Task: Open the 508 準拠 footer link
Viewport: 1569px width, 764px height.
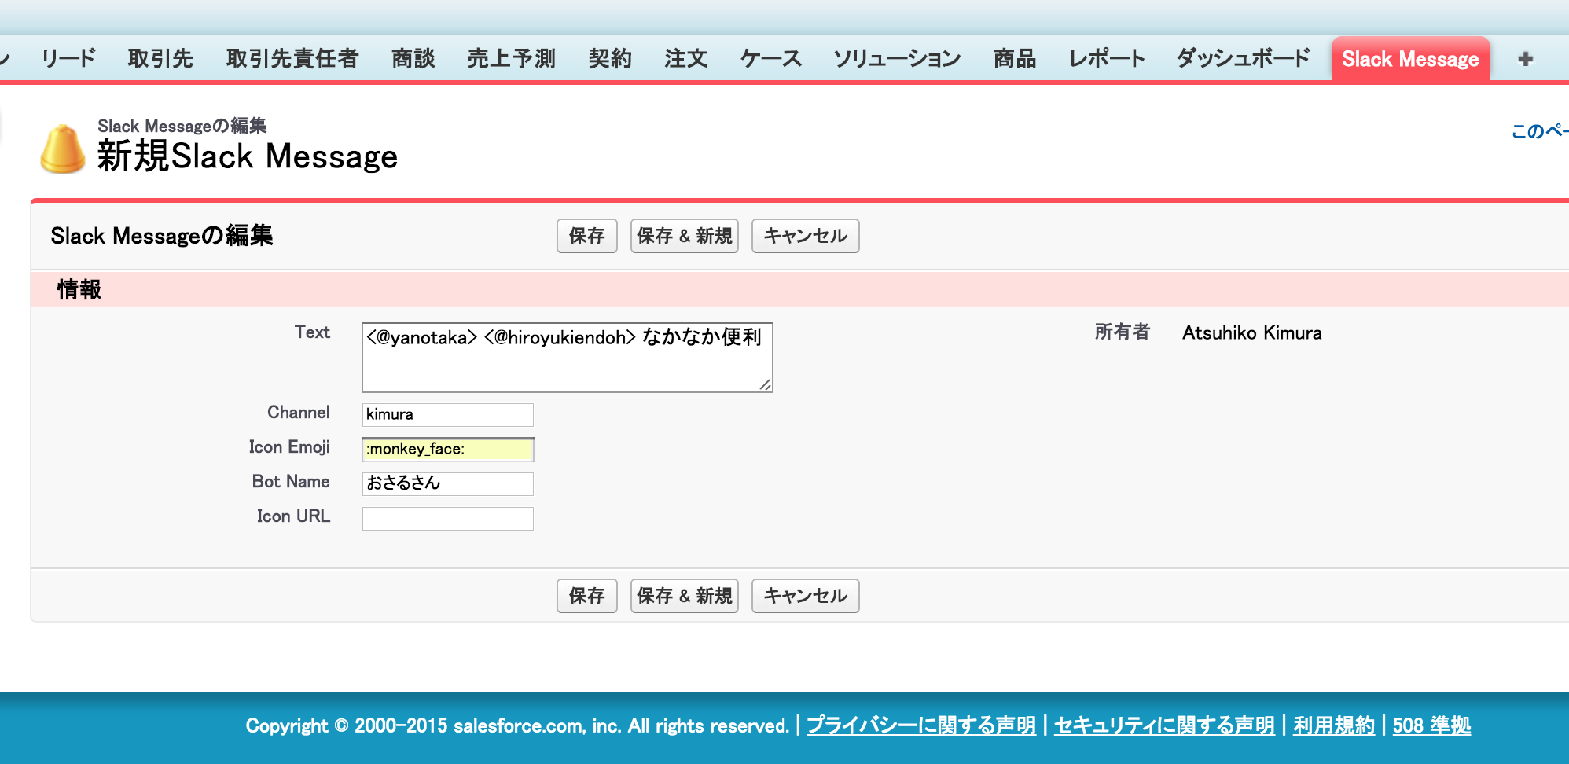Action: (1431, 725)
